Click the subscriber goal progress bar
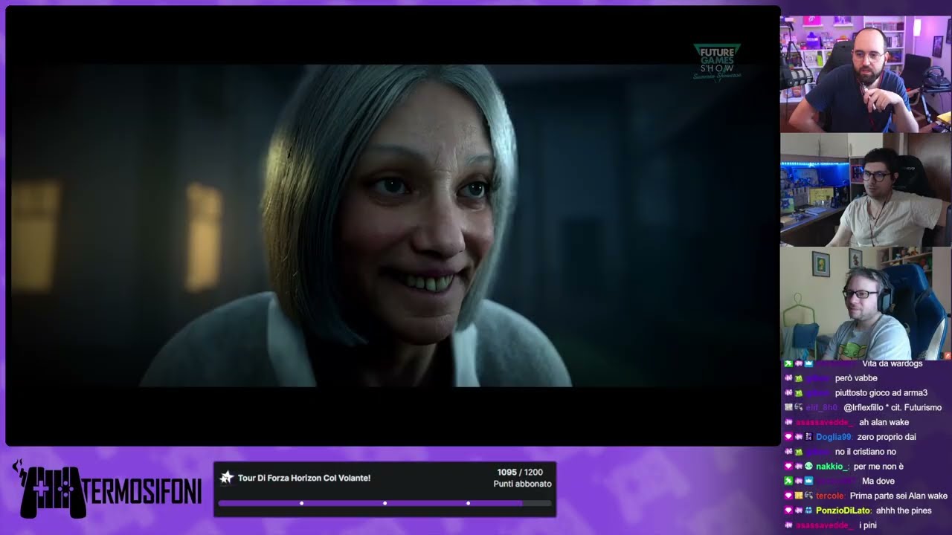952x535 pixels. 385,503
